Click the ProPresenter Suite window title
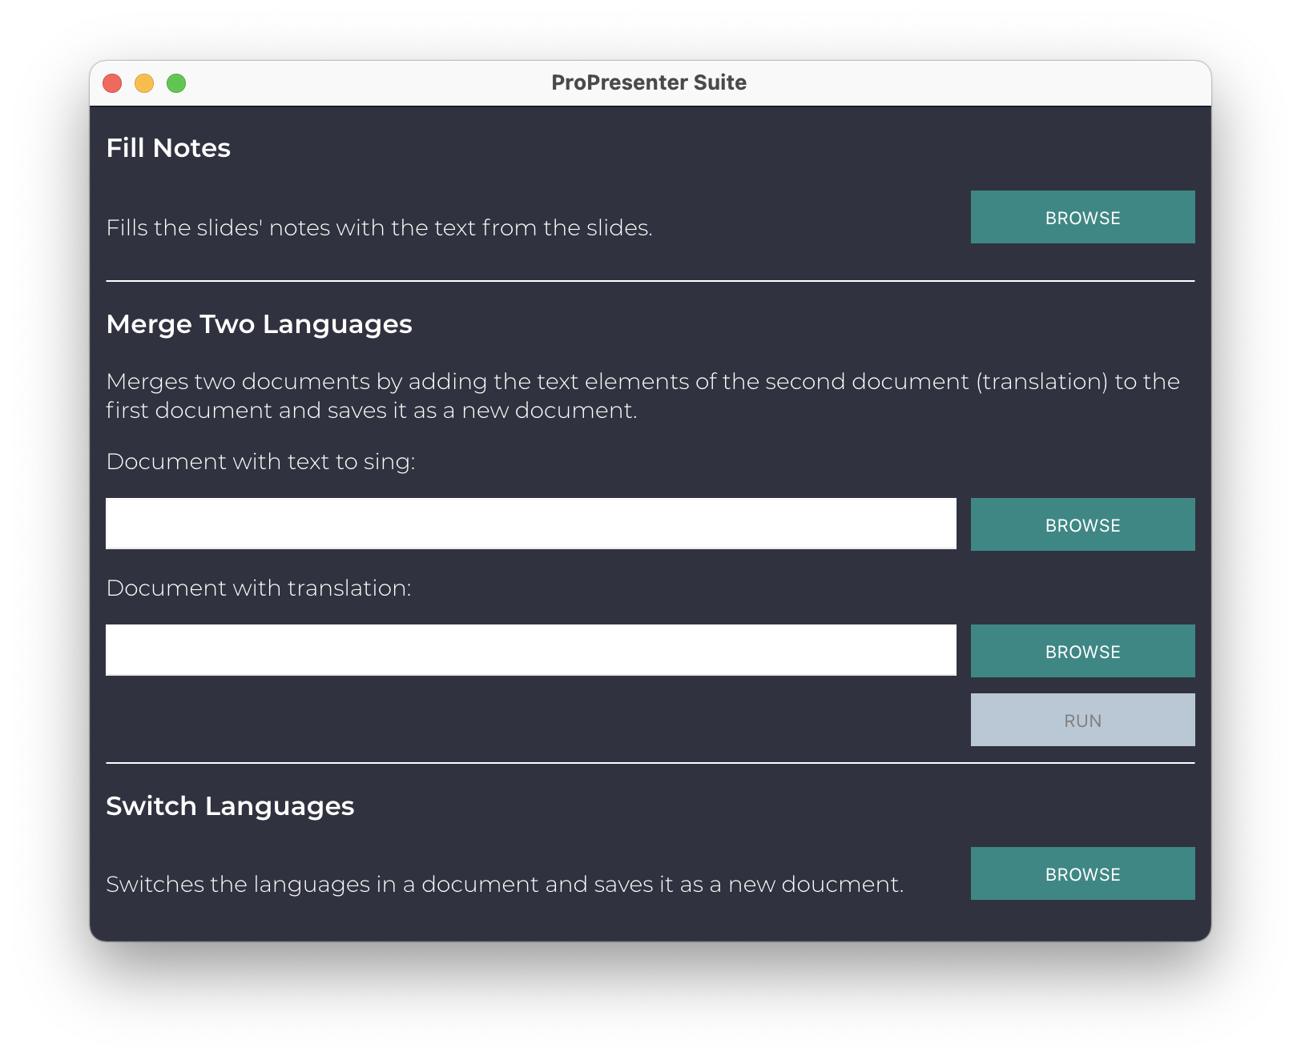This screenshot has height=1060, width=1301. [x=649, y=82]
